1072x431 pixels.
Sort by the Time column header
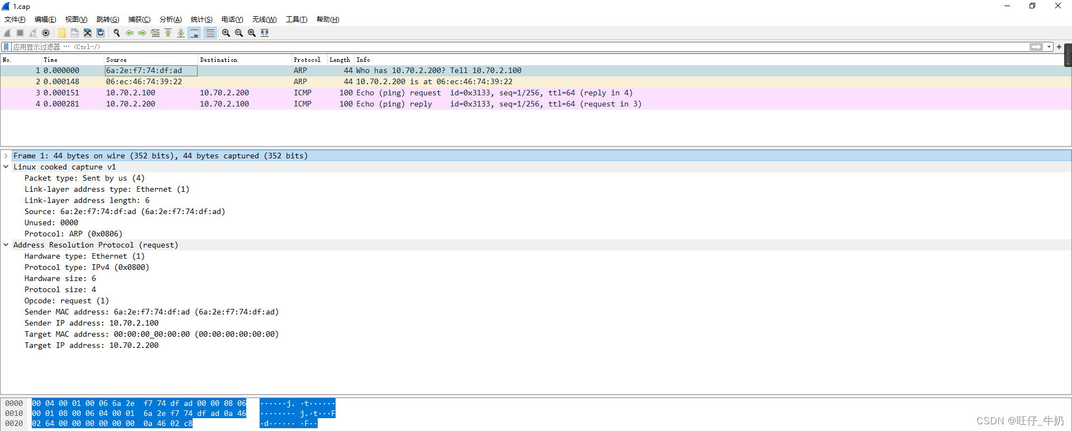[73, 60]
